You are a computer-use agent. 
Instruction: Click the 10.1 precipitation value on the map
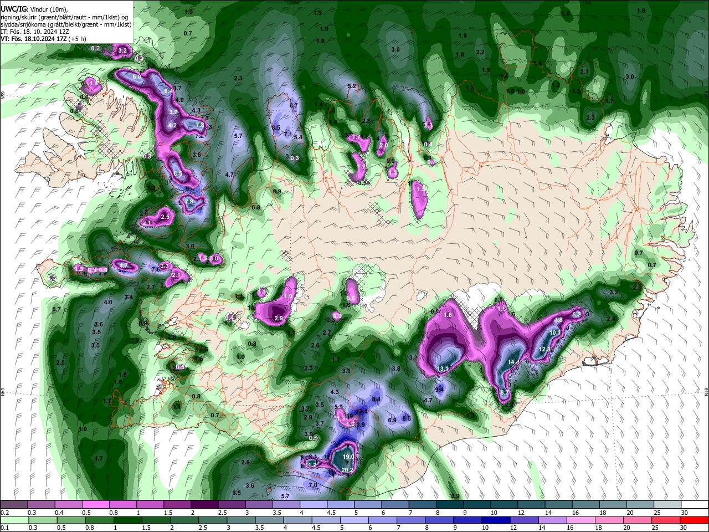(556, 332)
